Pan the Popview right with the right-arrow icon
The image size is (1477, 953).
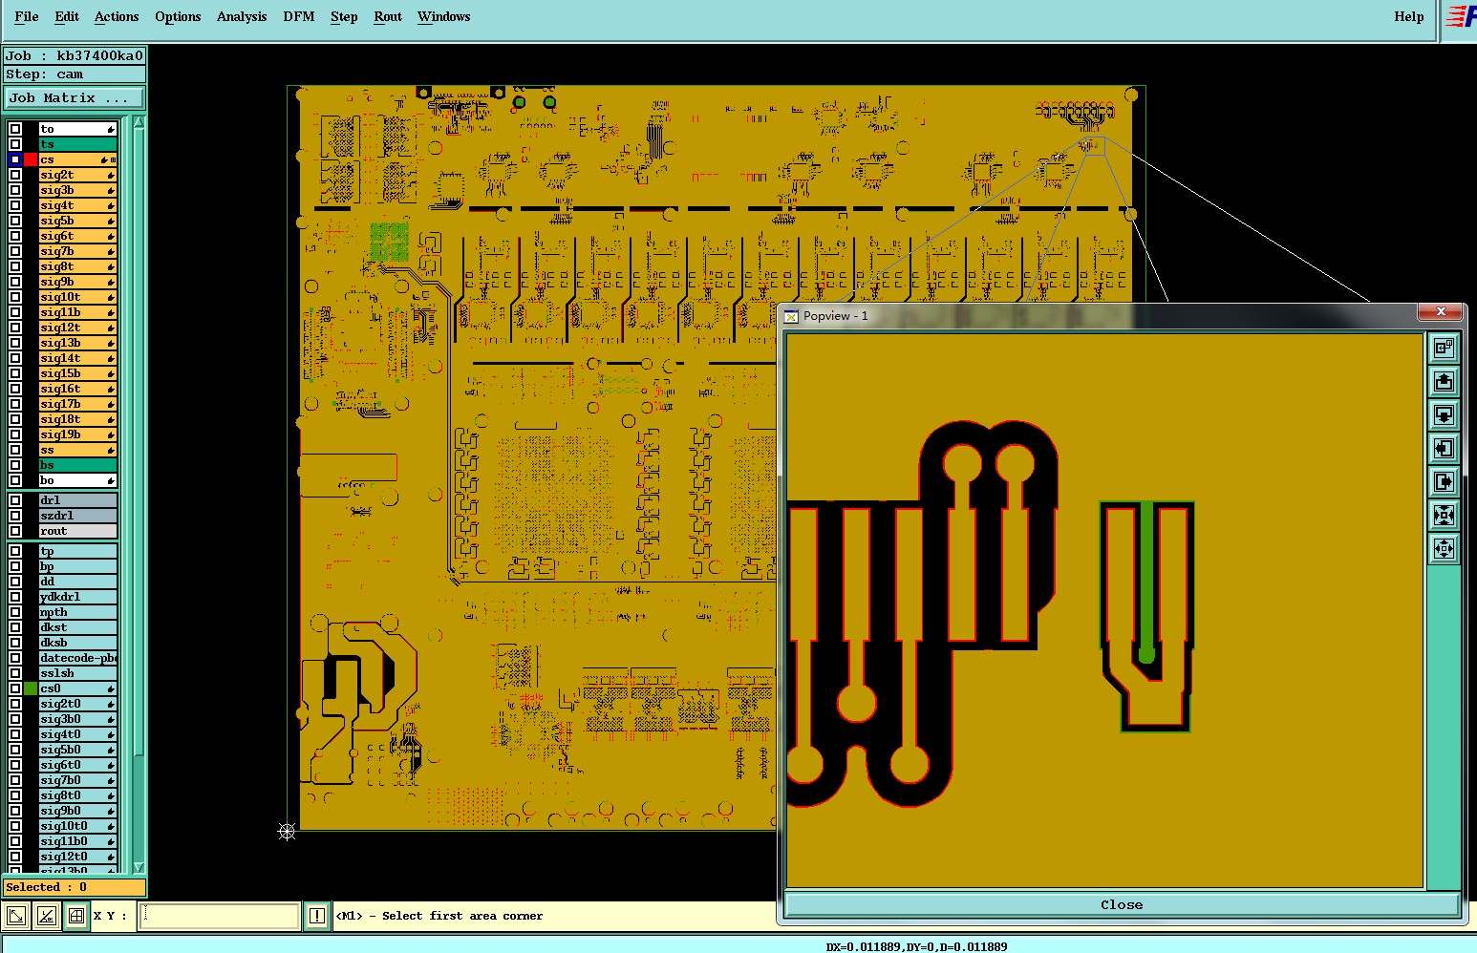click(1444, 481)
